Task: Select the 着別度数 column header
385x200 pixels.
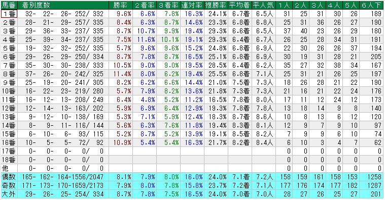Action: (x=63, y=5)
